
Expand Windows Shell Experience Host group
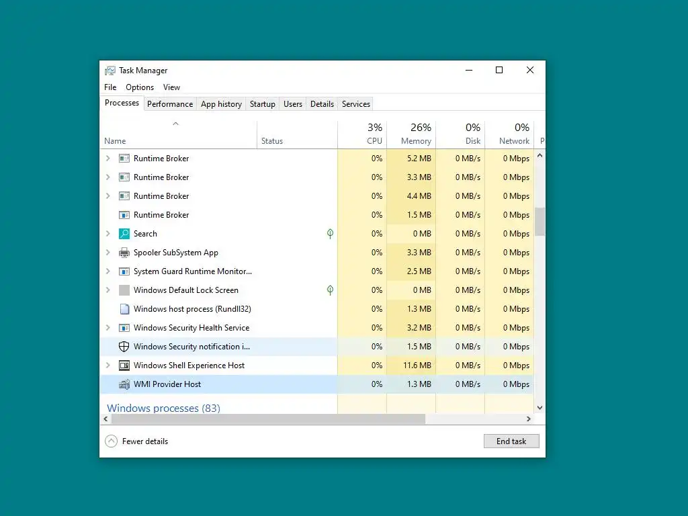(108, 365)
